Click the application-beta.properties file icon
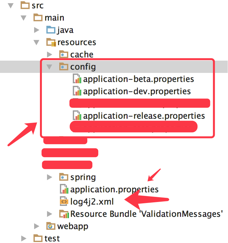 pos(77,79)
